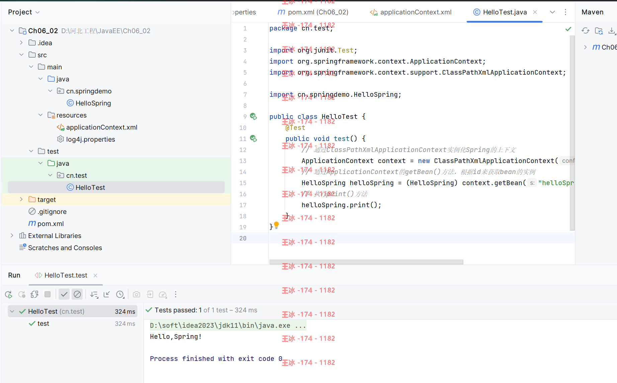Collapse the main folder
The width and height of the screenshot is (617, 383).
click(x=31, y=67)
